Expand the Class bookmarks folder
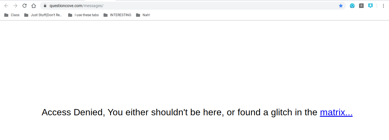 click(x=12, y=15)
